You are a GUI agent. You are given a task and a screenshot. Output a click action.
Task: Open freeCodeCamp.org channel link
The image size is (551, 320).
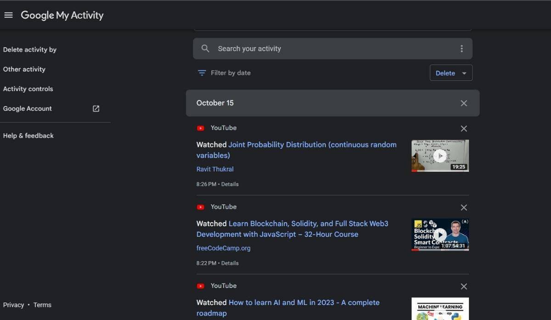223,248
